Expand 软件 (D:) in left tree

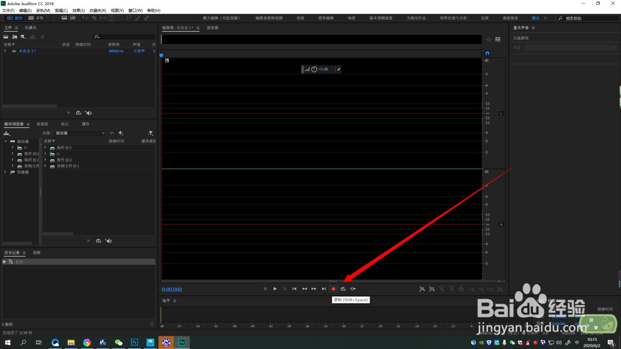pyautogui.click(x=12, y=154)
